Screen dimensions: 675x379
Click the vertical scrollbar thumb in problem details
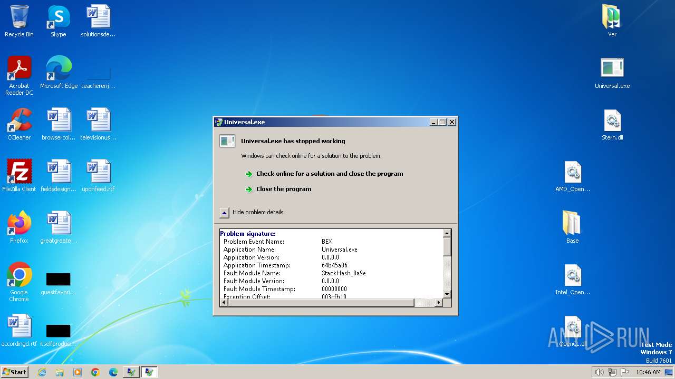click(447, 246)
